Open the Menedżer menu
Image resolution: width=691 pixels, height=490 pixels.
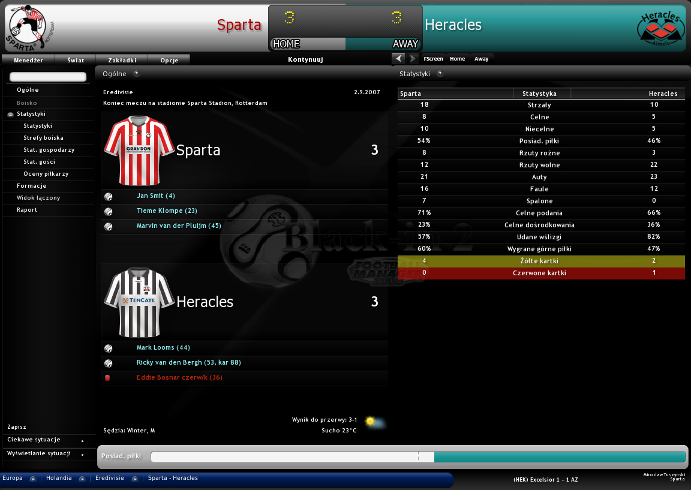point(28,60)
